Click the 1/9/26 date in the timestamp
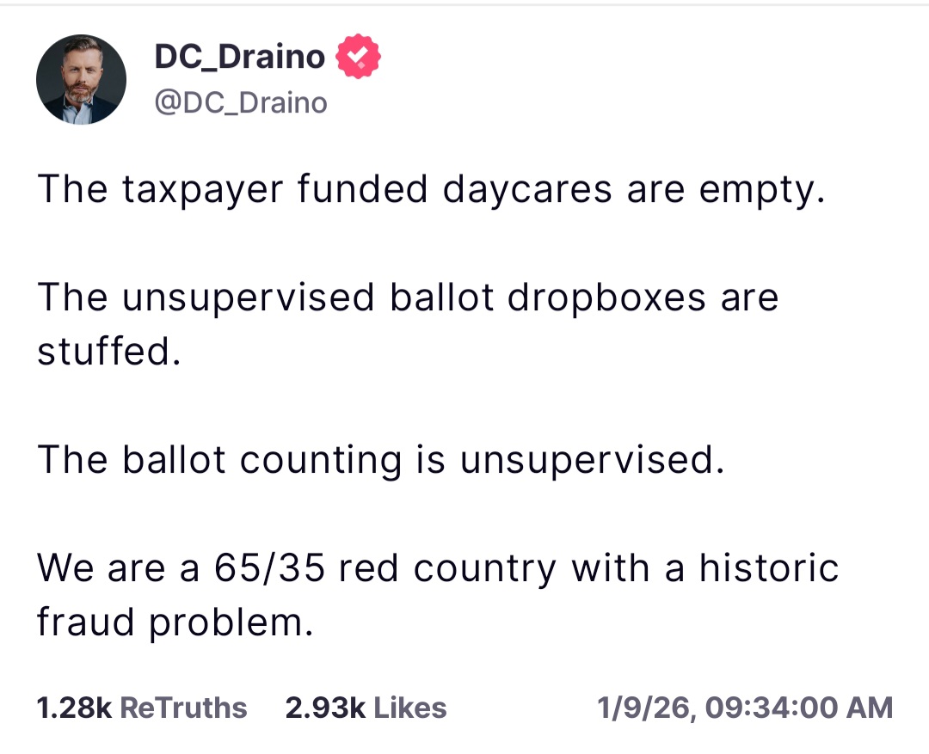 (x=645, y=708)
